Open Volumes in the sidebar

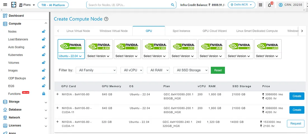(x=13, y=63)
